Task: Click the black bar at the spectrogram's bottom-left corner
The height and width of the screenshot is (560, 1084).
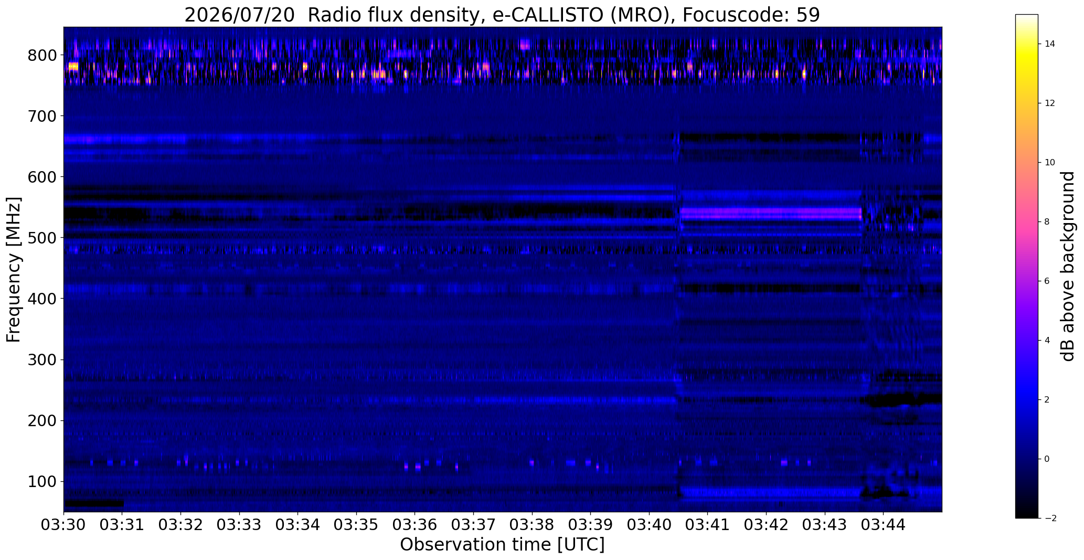Action: (93, 504)
